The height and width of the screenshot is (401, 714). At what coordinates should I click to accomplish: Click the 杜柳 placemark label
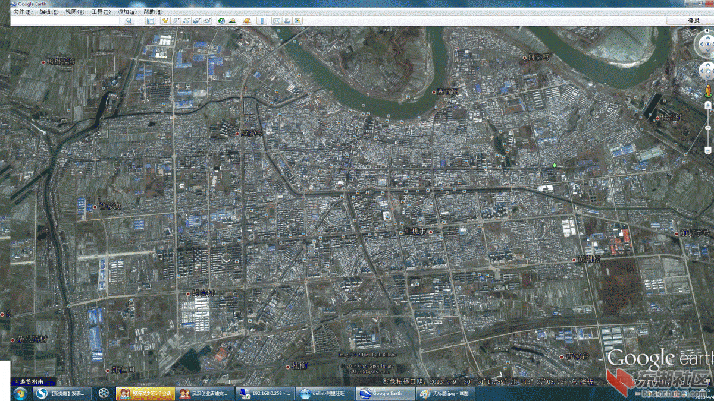coord(300,365)
